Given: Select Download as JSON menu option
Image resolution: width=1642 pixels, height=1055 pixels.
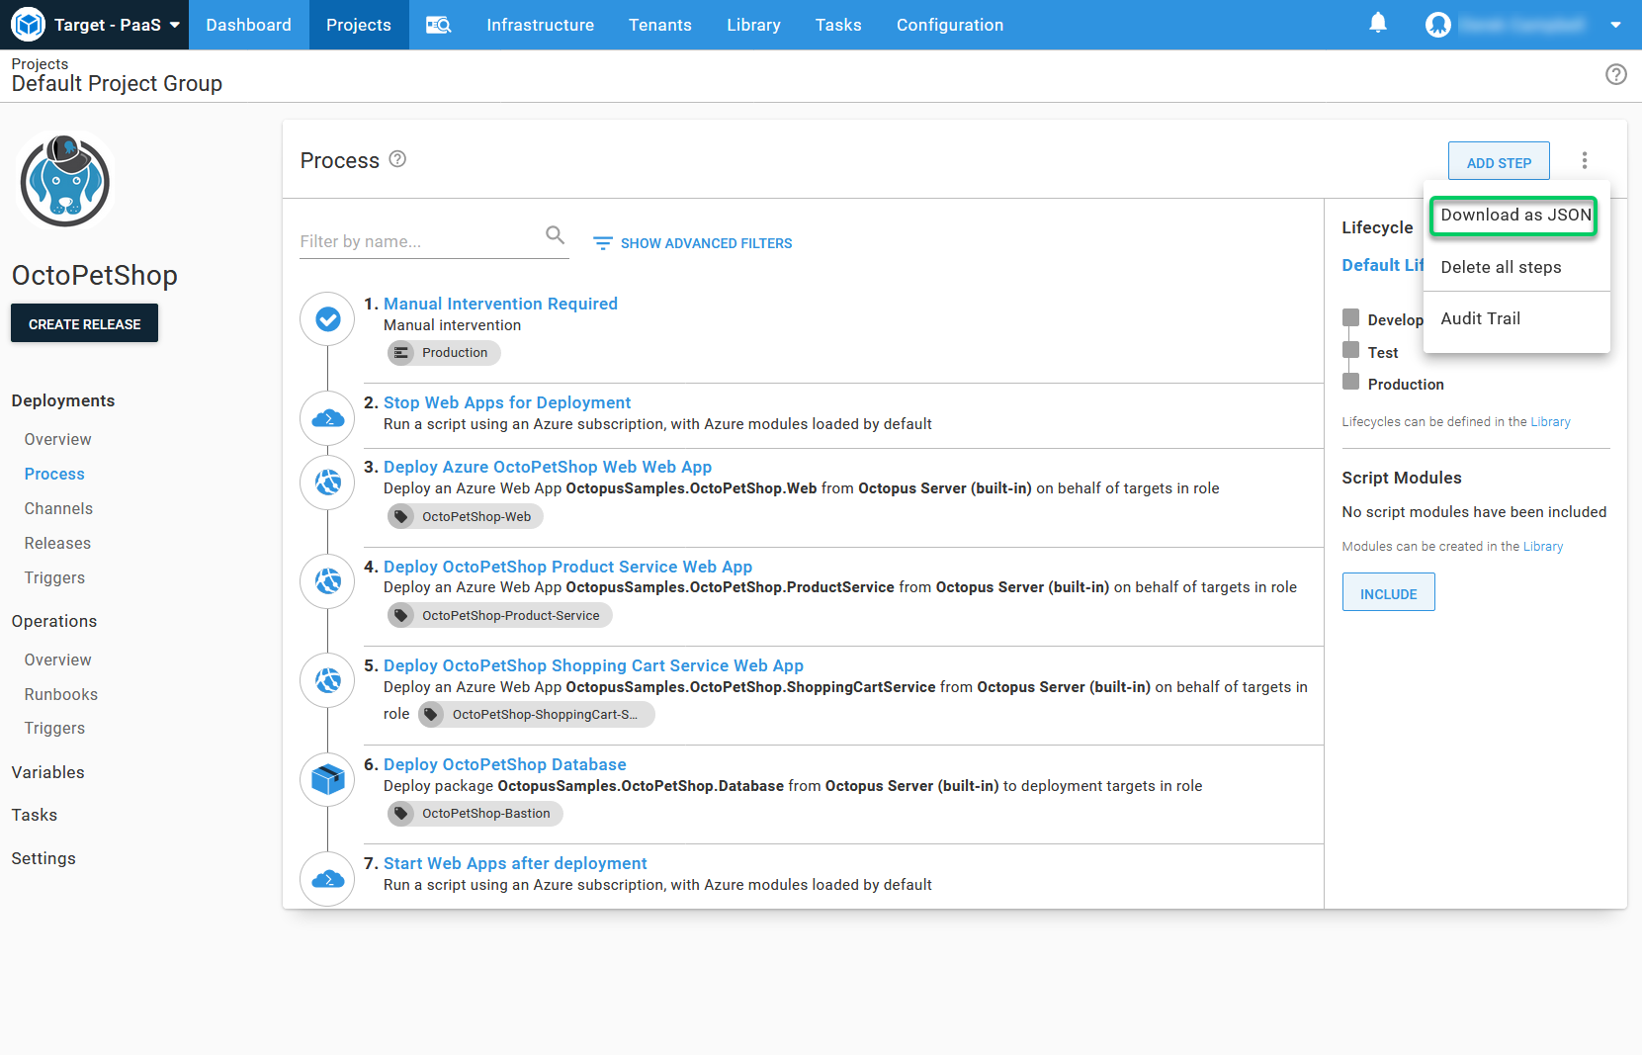Looking at the screenshot, I should coord(1514,216).
